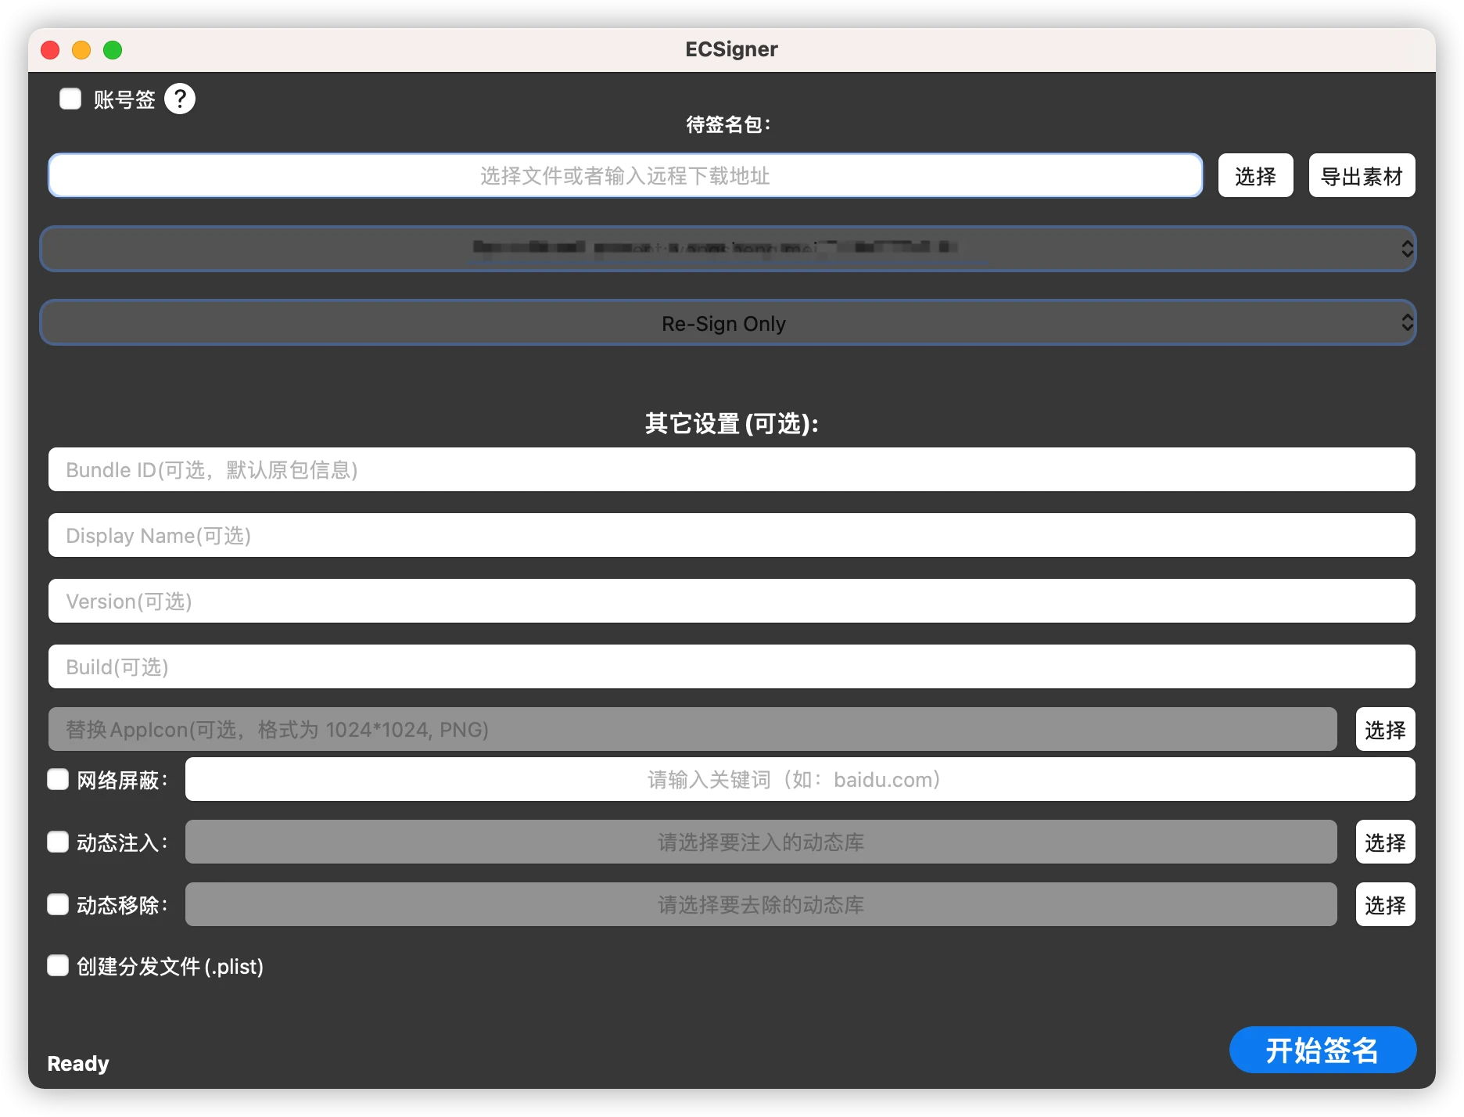The height and width of the screenshot is (1117, 1464).
Task: Open the blurred certificate dropdown
Action: [x=728, y=249]
